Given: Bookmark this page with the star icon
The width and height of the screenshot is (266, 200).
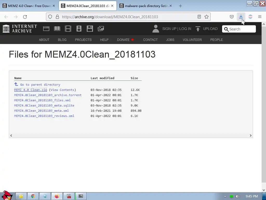Looking at the screenshot, I should [x=207, y=17].
